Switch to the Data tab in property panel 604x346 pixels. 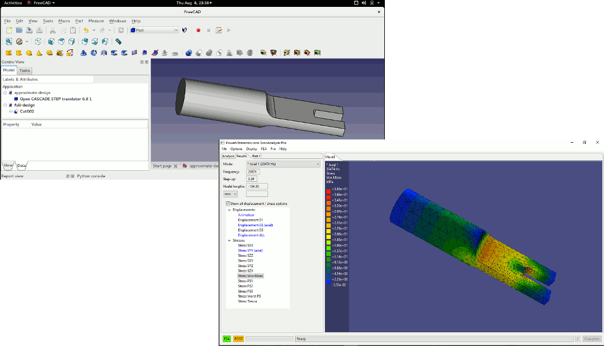pos(22,165)
